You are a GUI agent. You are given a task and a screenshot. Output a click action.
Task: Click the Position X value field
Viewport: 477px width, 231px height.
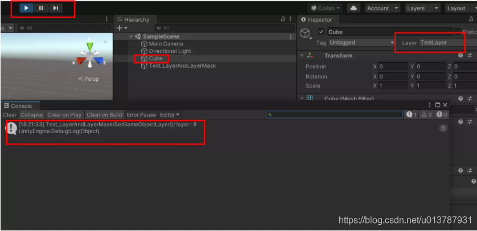(x=393, y=67)
